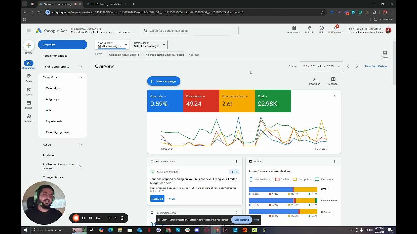Image resolution: width=417 pixels, height=234 pixels.
Task: Click the Refresh icon
Action: coord(309,30)
